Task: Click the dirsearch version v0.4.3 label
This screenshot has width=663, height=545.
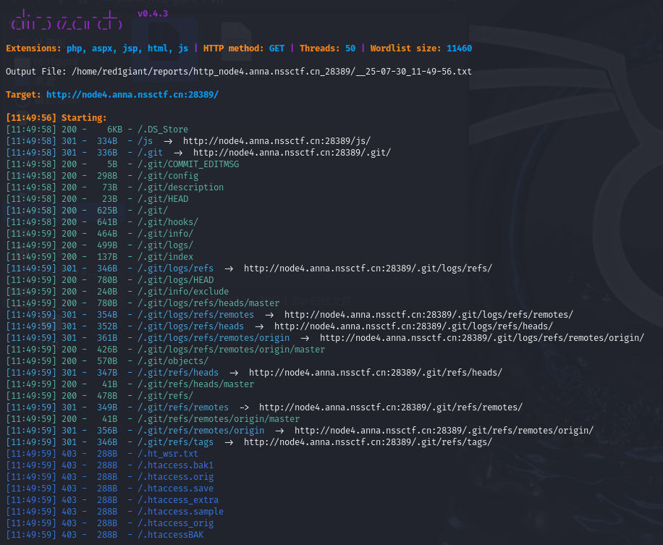Action: (x=153, y=14)
